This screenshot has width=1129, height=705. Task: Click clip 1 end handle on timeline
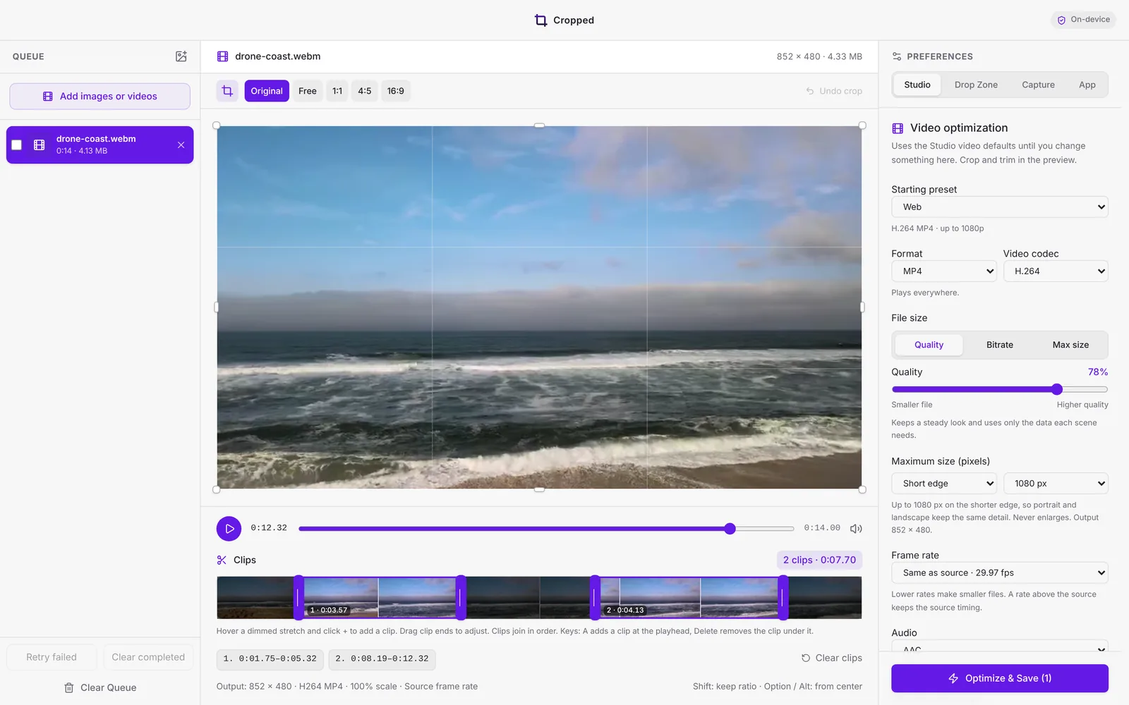[x=461, y=598]
